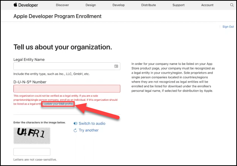Click the speaker icon for audio captcha
Image resolution: width=237 pixels, height=166 pixels.
point(75,123)
